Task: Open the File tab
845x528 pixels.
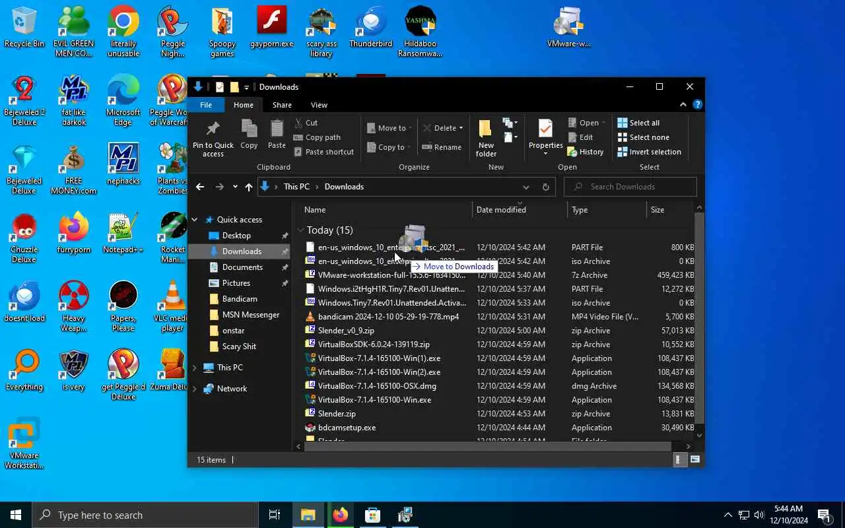Action: pyautogui.click(x=206, y=105)
